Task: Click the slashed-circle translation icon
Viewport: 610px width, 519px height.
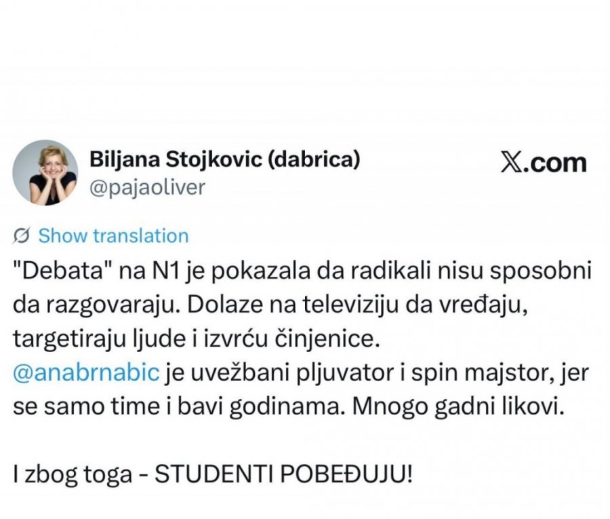Action: click(x=22, y=236)
